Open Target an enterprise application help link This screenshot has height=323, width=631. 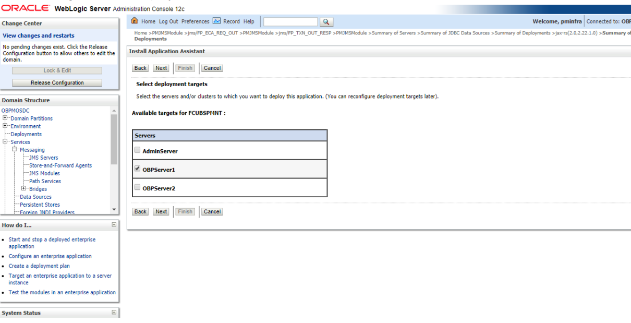[x=60, y=279]
